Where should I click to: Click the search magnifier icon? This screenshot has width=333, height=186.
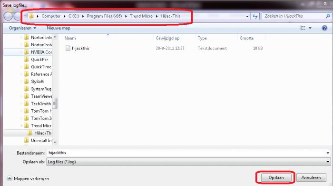click(328, 16)
